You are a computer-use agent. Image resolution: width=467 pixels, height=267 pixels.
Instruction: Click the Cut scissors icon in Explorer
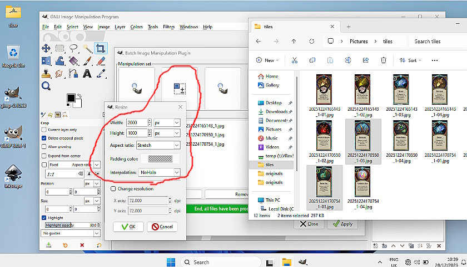tap(295, 60)
